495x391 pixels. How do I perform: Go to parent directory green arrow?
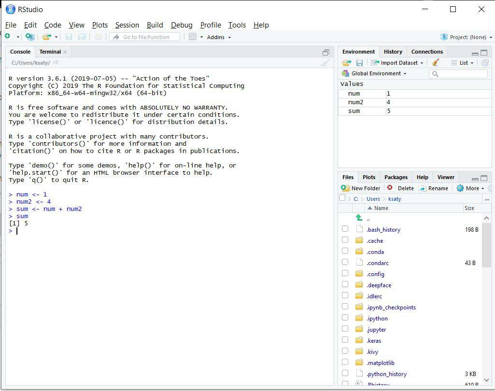point(359,218)
